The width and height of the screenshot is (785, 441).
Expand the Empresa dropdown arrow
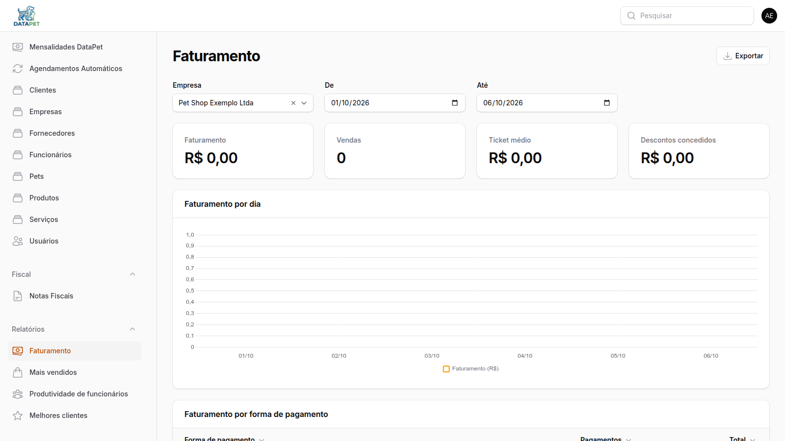point(304,103)
